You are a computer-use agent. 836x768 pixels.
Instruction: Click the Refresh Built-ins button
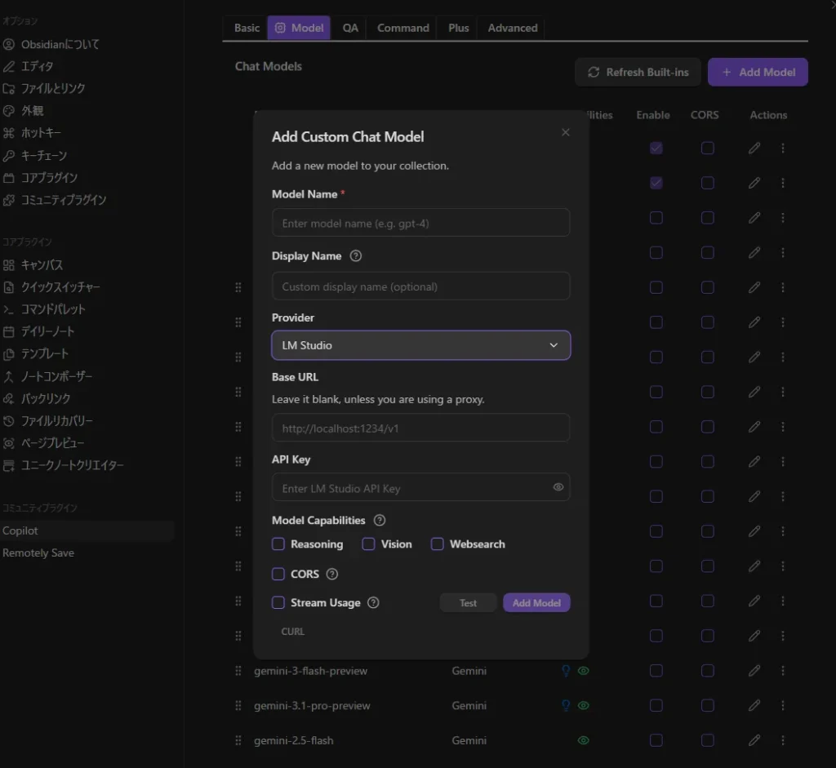point(638,72)
